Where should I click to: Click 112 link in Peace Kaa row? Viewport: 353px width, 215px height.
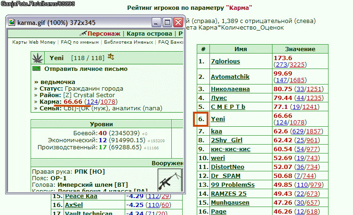coord(154,196)
